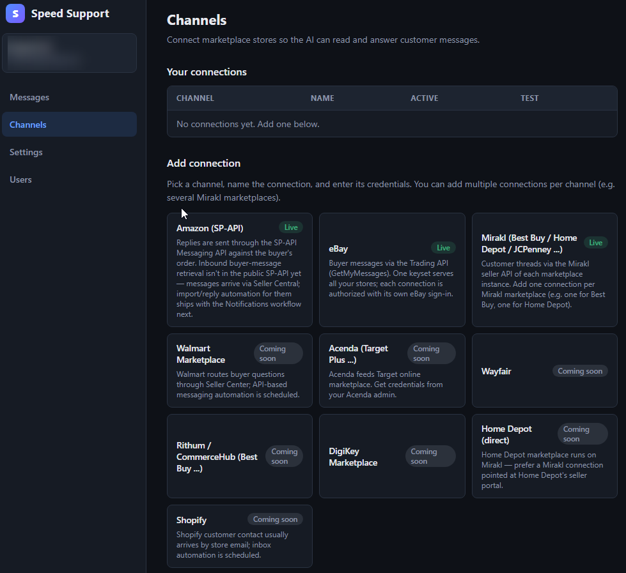Choose the eBay channel card
Screen dimensions: 626x573
tap(392, 270)
